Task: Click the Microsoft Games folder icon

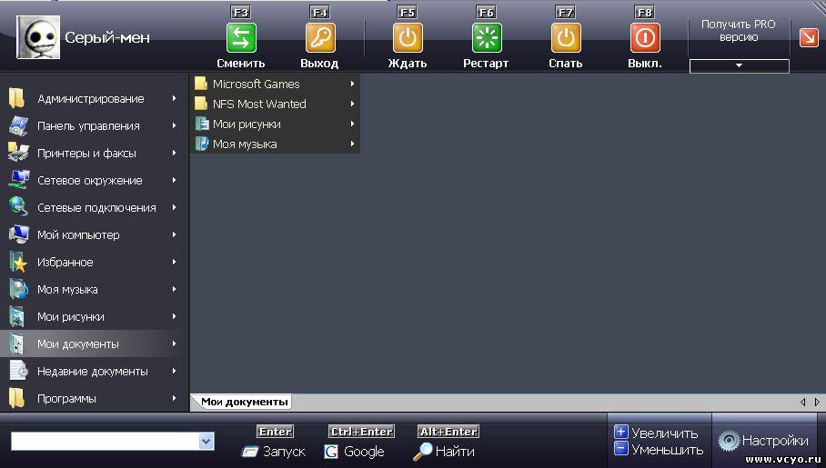Action: click(x=201, y=84)
